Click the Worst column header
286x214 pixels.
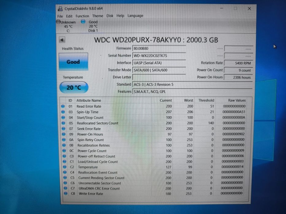coord(189,100)
